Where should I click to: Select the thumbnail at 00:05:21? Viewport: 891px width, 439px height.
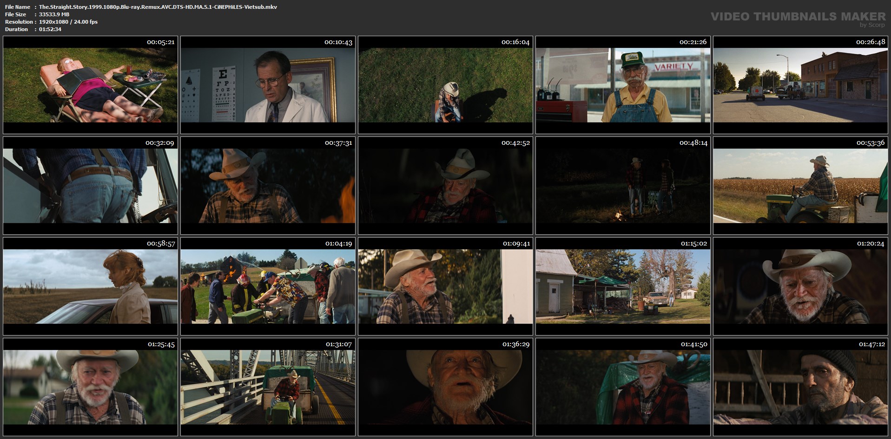click(90, 85)
